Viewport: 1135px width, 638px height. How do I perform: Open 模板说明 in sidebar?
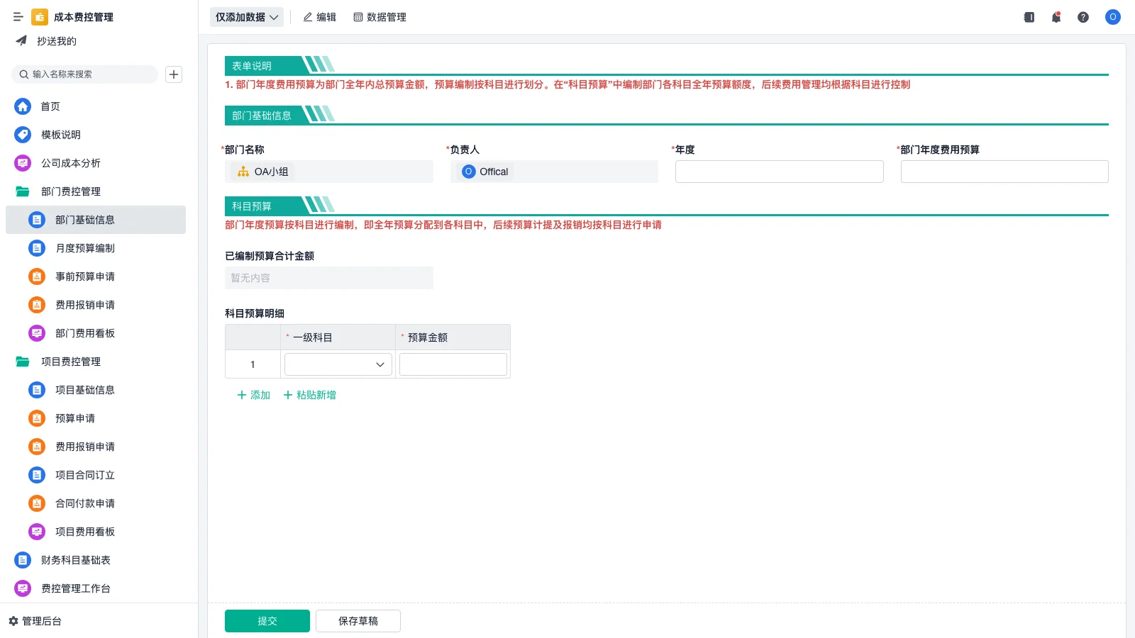click(61, 135)
